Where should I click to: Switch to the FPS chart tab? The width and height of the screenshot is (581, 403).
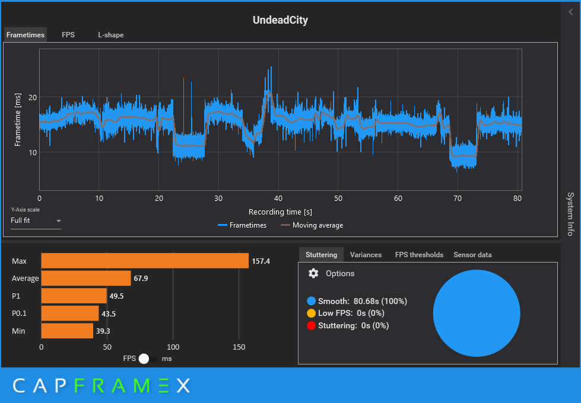coord(68,35)
